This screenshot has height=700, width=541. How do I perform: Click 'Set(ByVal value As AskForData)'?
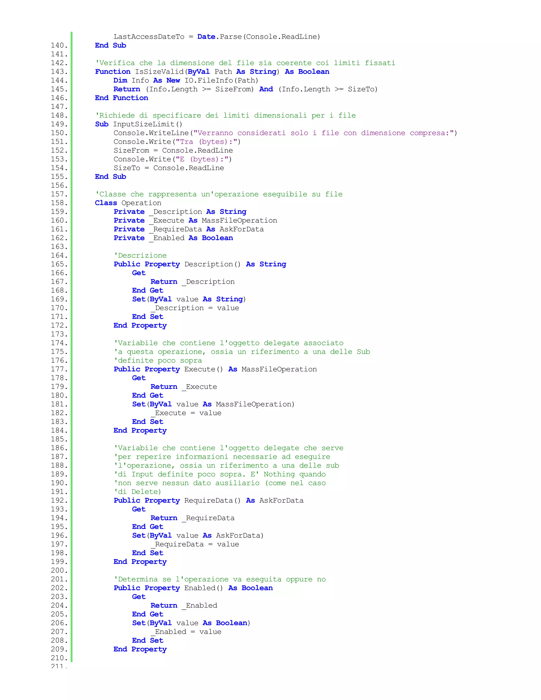coord(198,536)
